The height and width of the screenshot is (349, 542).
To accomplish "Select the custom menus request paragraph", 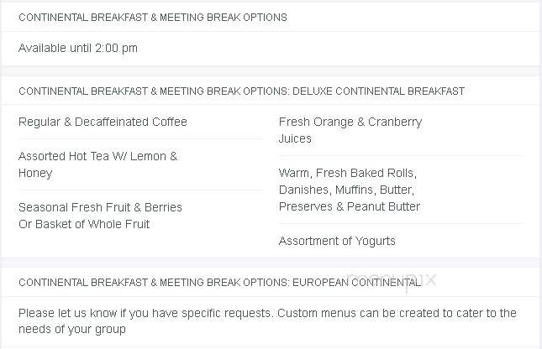I will [267, 321].
